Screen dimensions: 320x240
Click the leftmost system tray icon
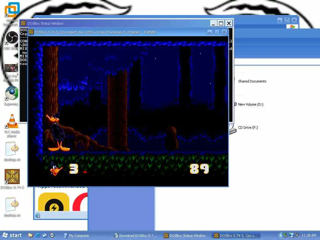point(281,236)
